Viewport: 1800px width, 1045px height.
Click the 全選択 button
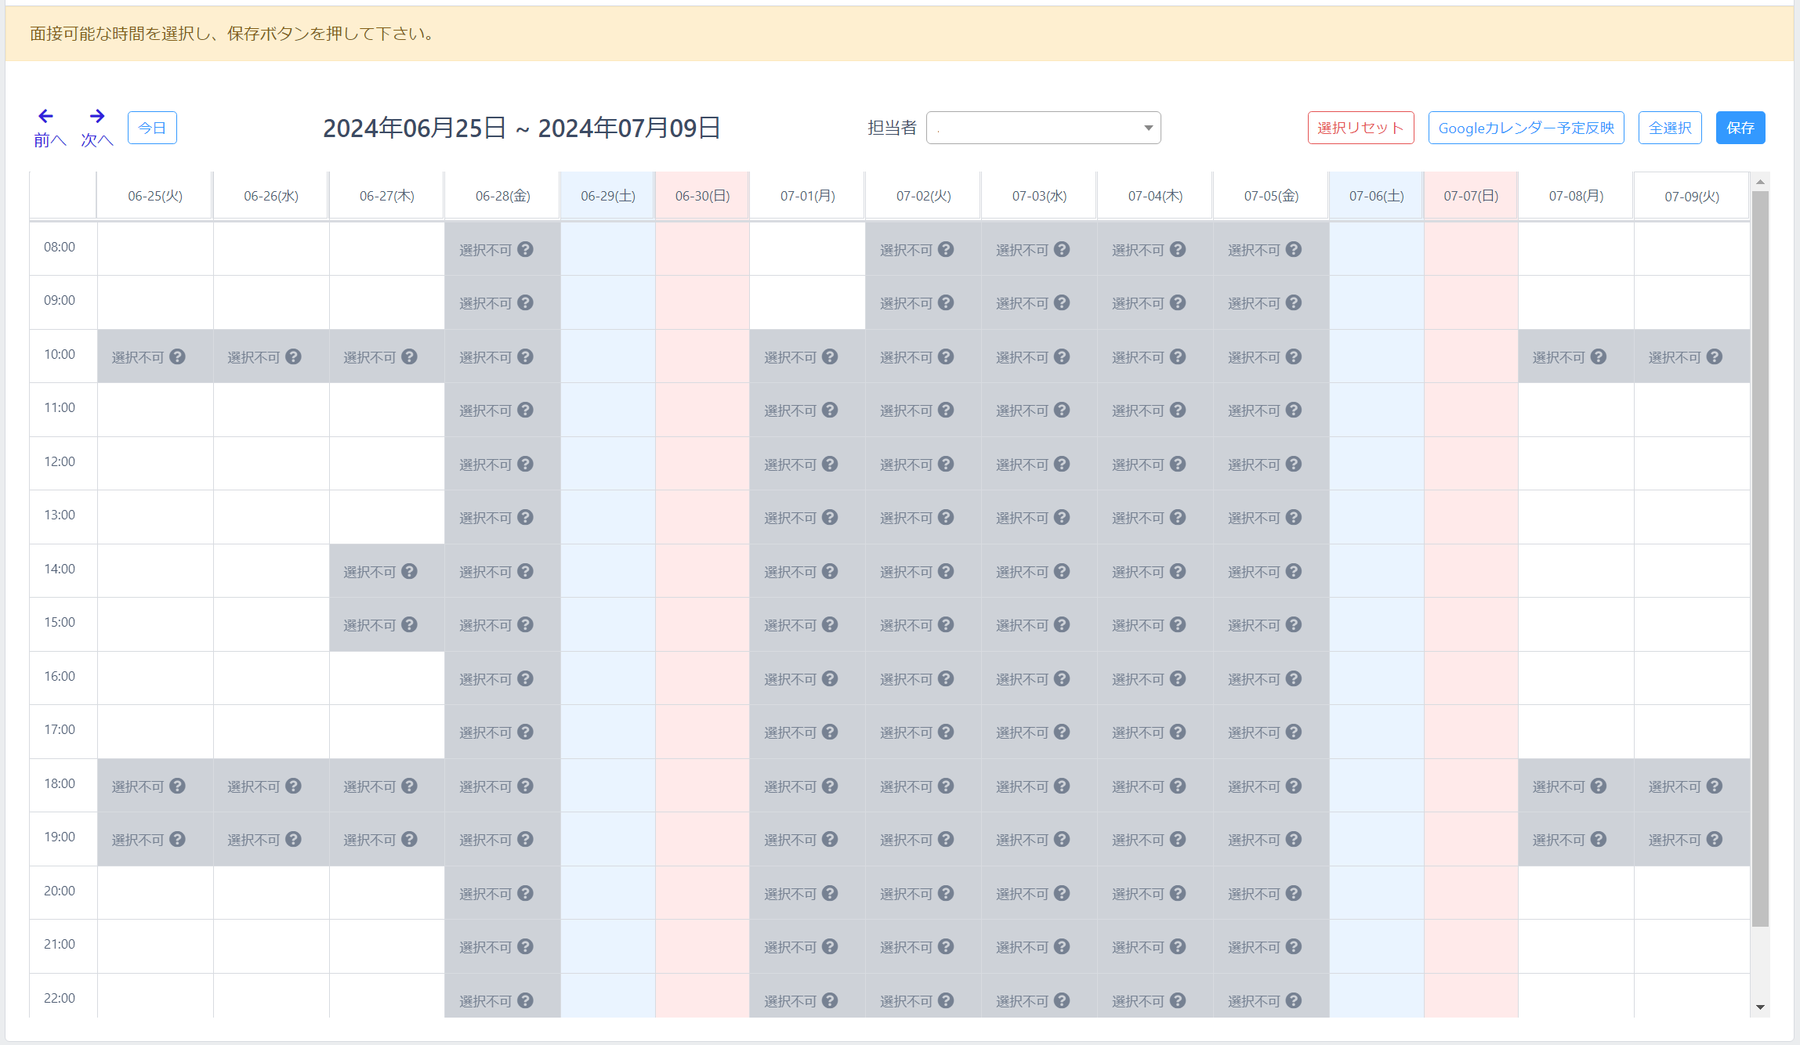1669,128
